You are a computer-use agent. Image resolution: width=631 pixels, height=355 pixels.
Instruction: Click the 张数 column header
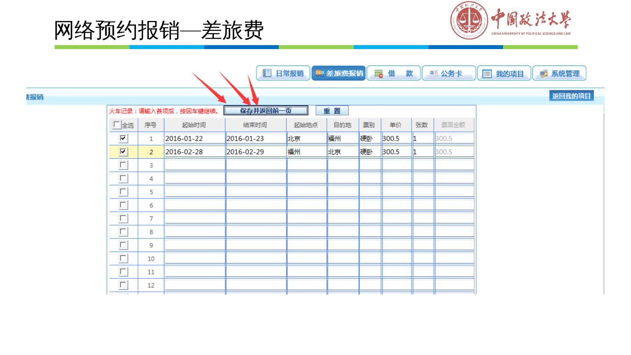pyautogui.click(x=423, y=125)
